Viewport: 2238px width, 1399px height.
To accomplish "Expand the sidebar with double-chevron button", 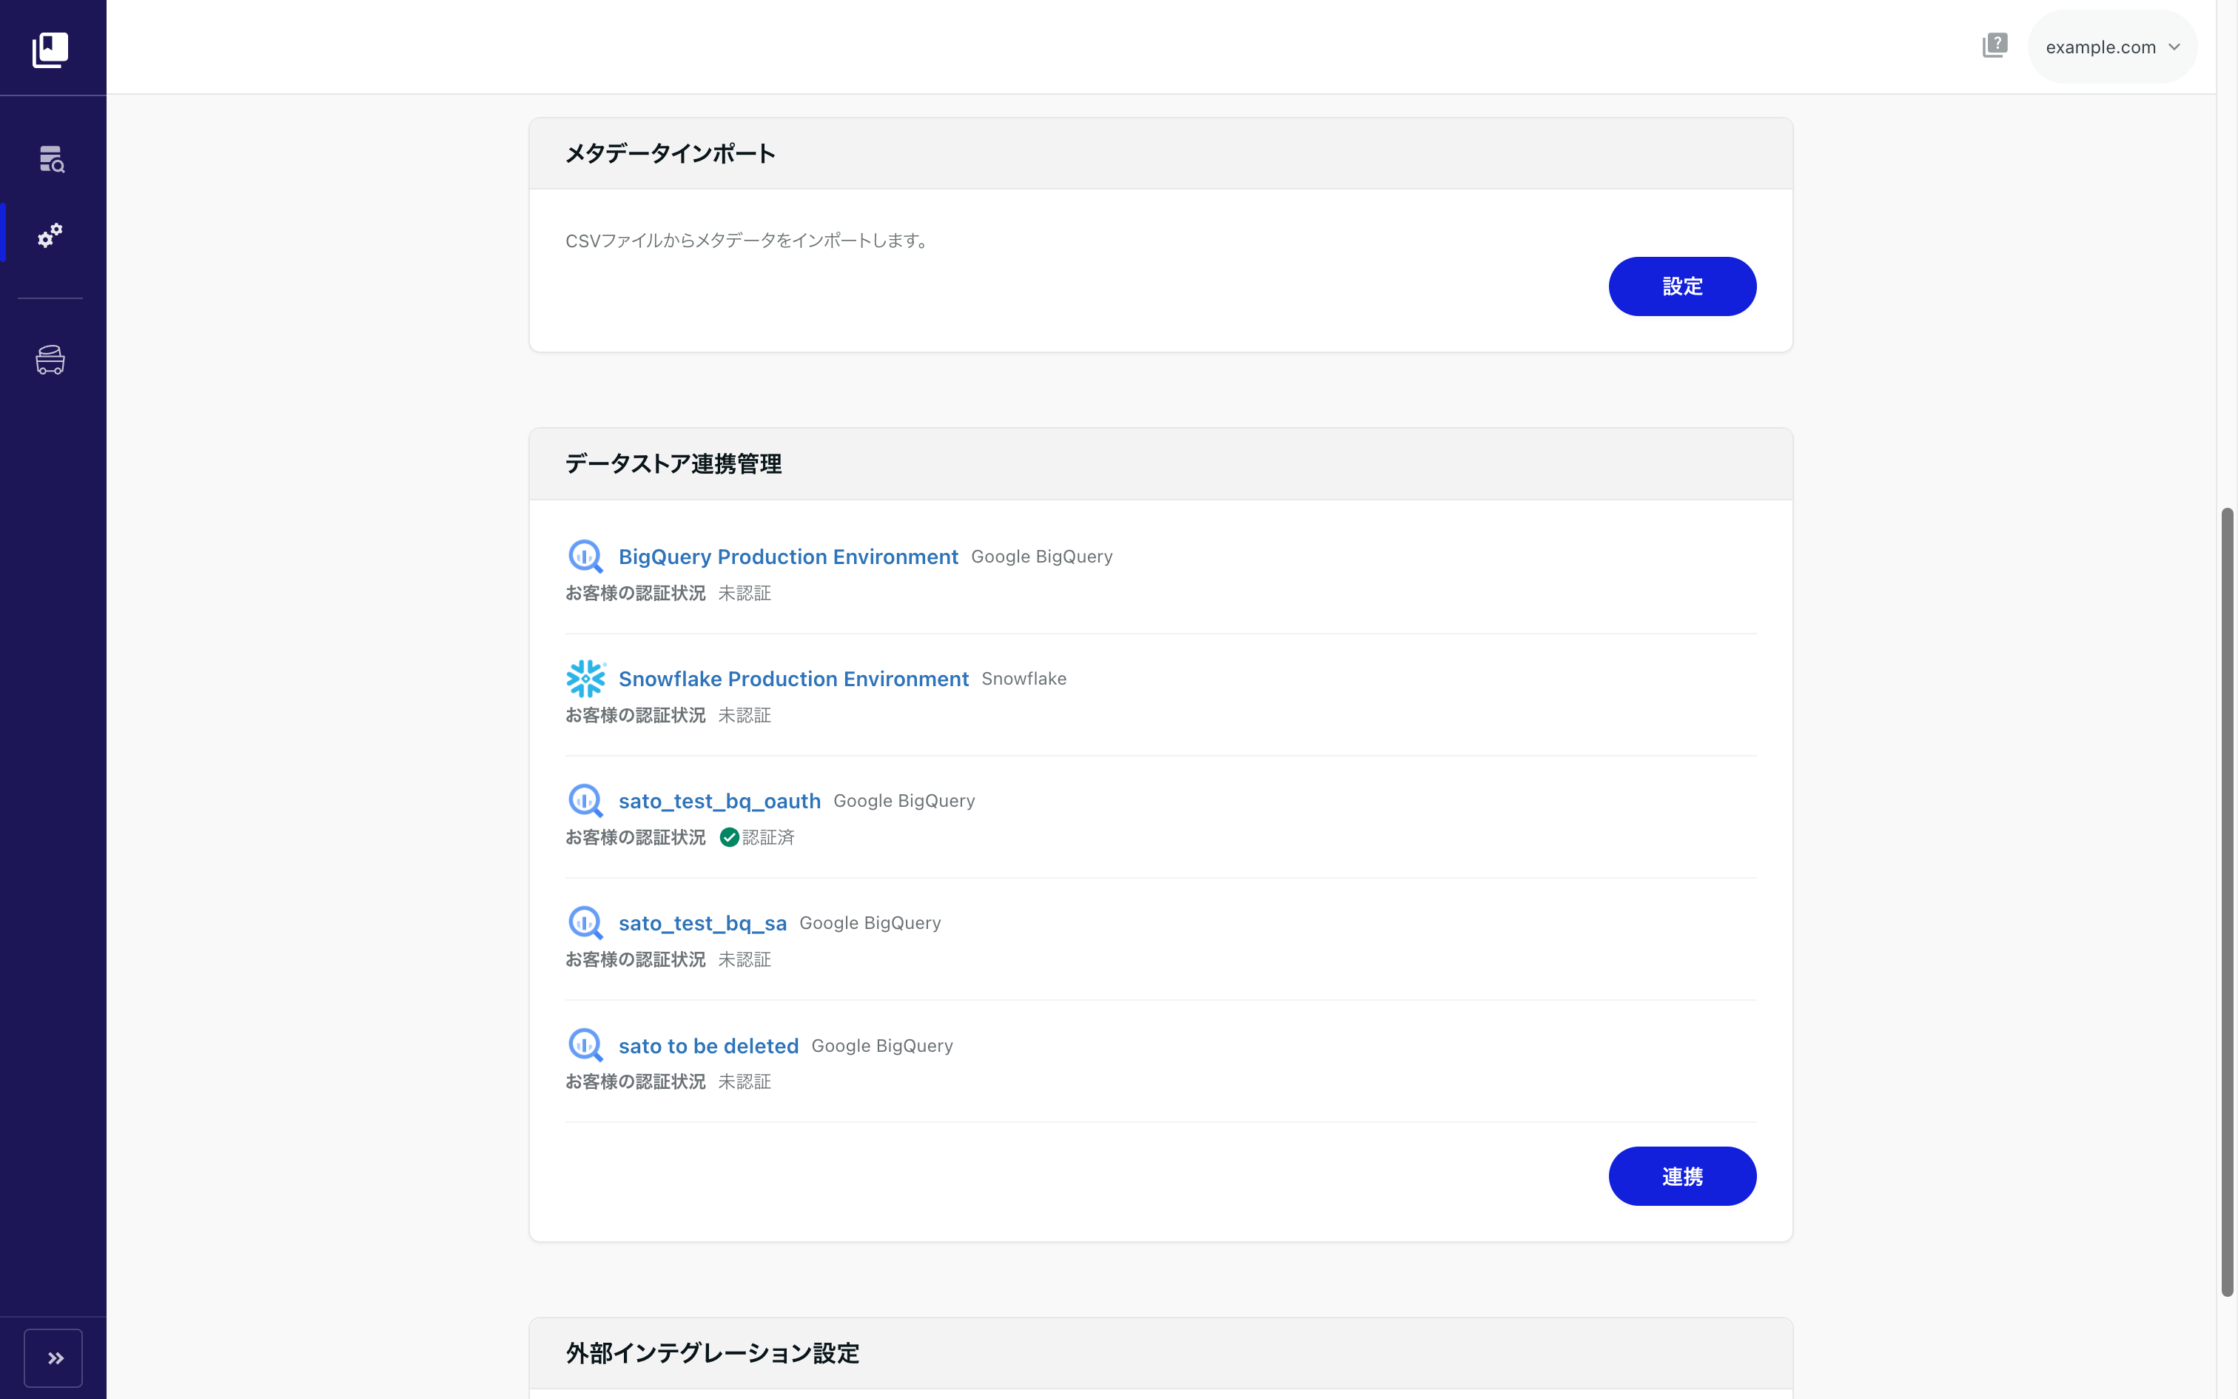I will point(53,1358).
